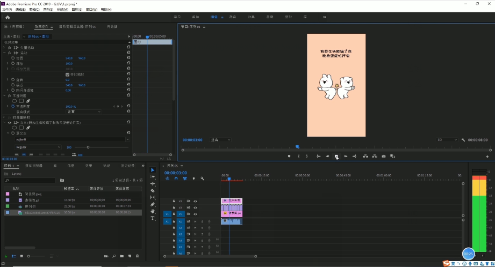495x267 pixels.
Task: Left-align the text
Action: 17,154
